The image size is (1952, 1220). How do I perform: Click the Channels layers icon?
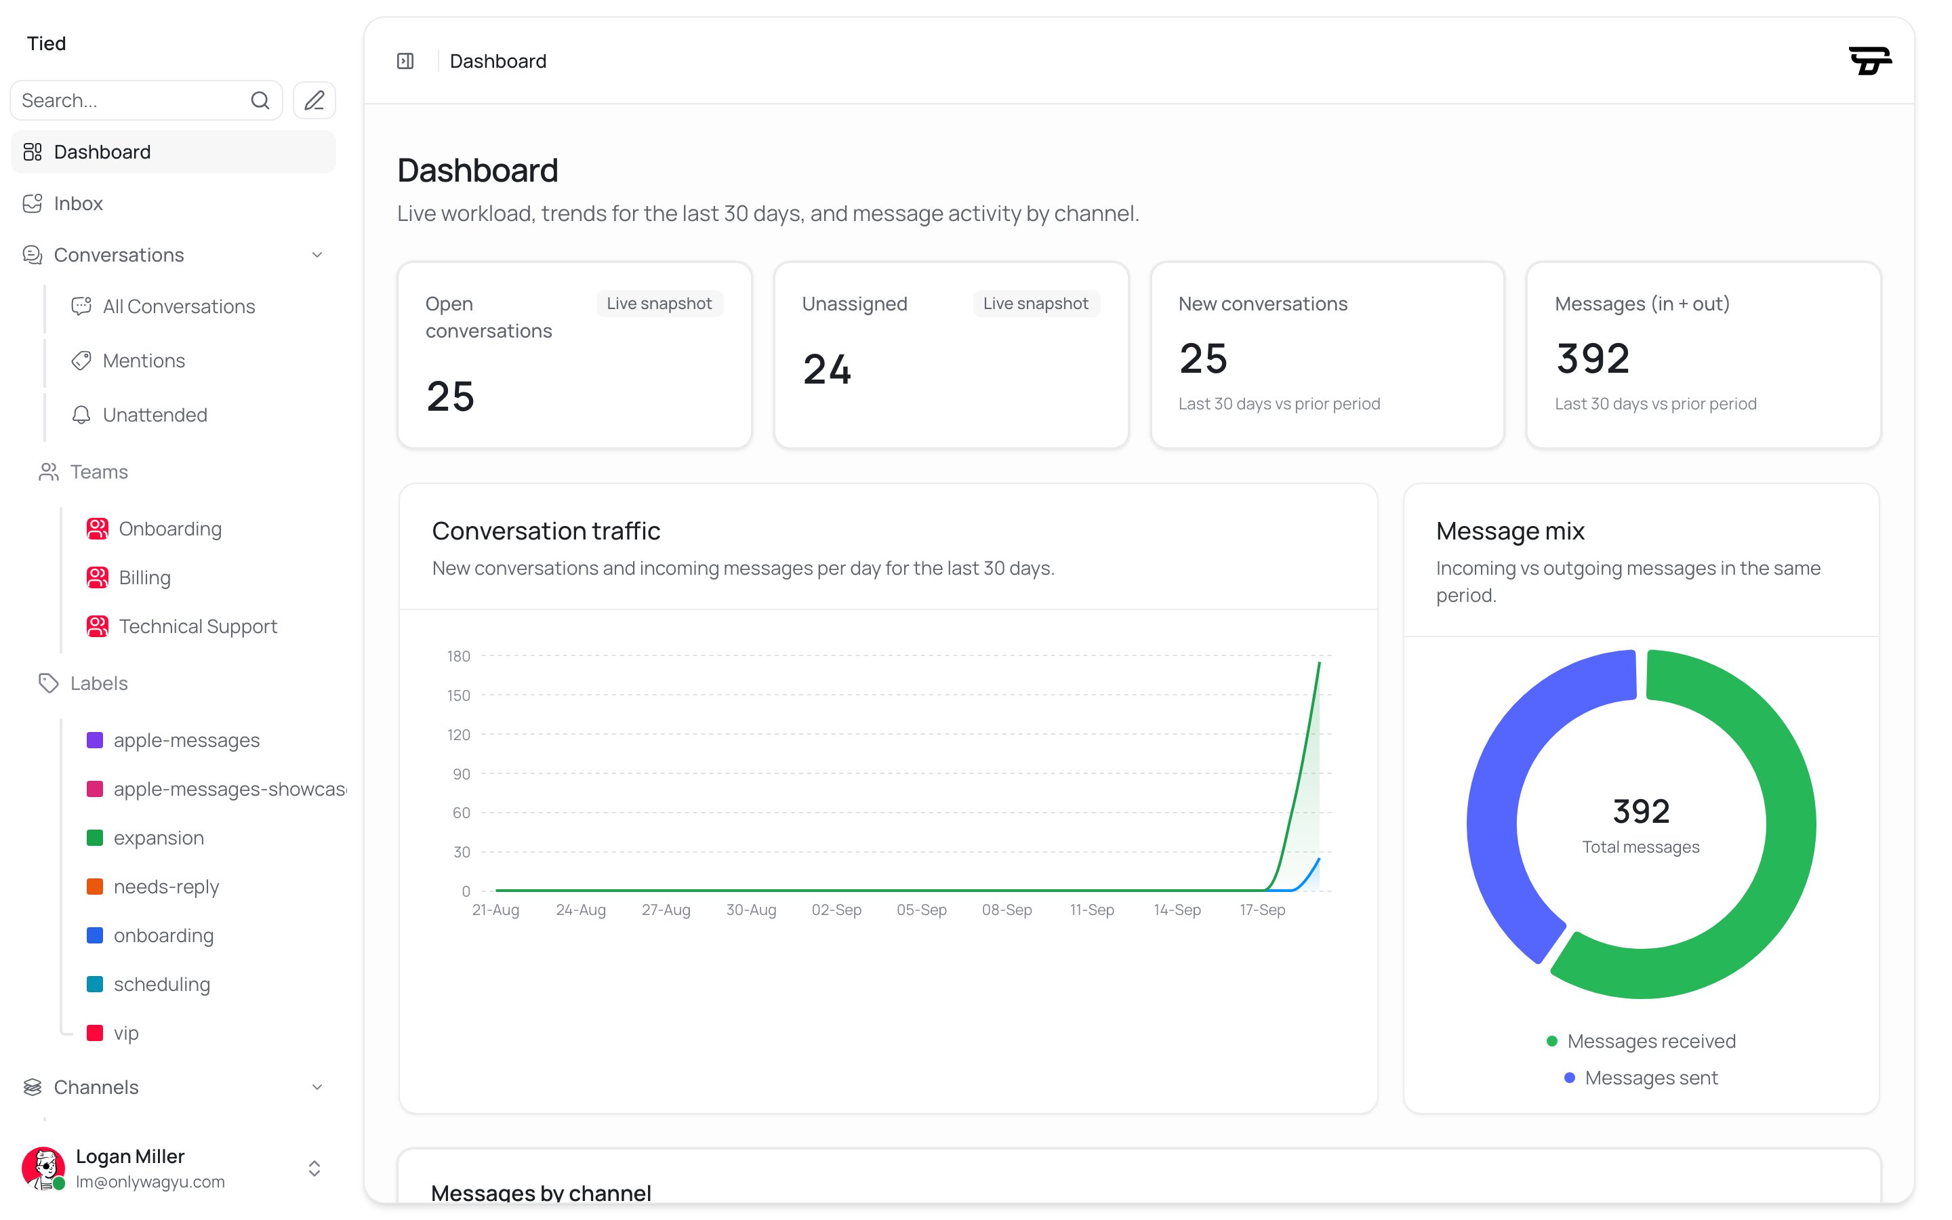click(33, 1087)
